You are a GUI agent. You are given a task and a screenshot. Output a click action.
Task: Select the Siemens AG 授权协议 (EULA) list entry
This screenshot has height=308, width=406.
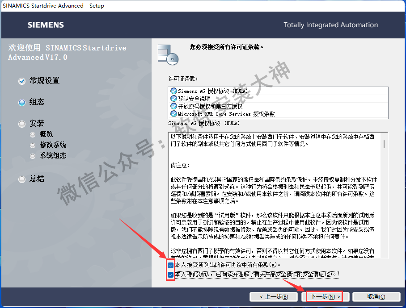[278, 91]
